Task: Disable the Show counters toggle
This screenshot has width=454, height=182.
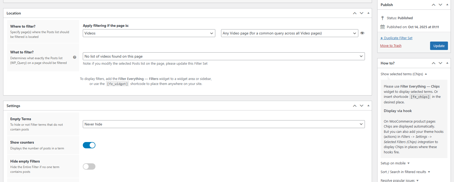Action: pyautogui.click(x=89, y=145)
